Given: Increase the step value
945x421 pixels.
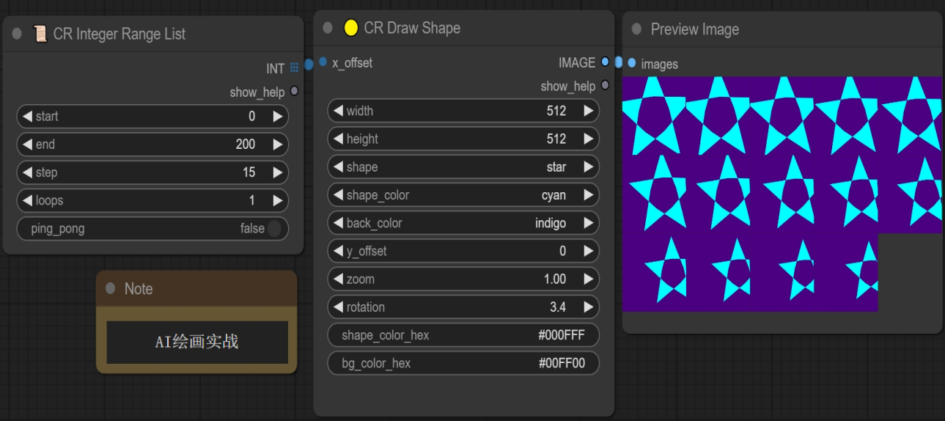Looking at the screenshot, I should pyautogui.click(x=277, y=172).
